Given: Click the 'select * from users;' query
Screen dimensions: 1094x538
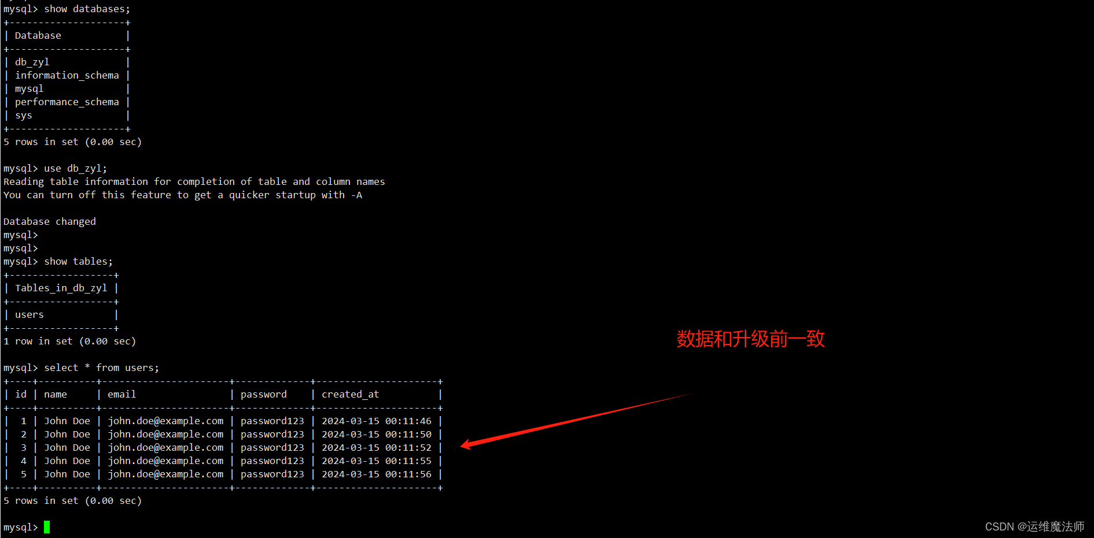Looking at the screenshot, I should tap(102, 368).
